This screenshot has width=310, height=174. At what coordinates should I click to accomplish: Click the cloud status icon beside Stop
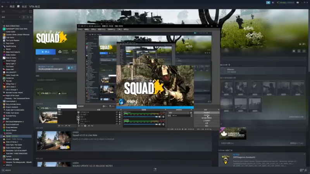pos(60,52)
